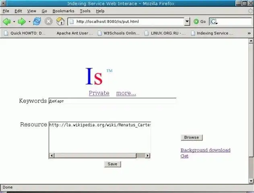Click the page scrollbar down arrow

point(251,181)
